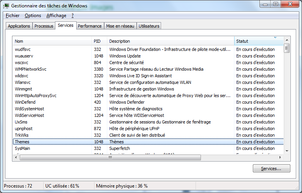Click the vertical scrollbar down arrow
This screenshot has width=302, height=193.
click(x=287, y=151)
